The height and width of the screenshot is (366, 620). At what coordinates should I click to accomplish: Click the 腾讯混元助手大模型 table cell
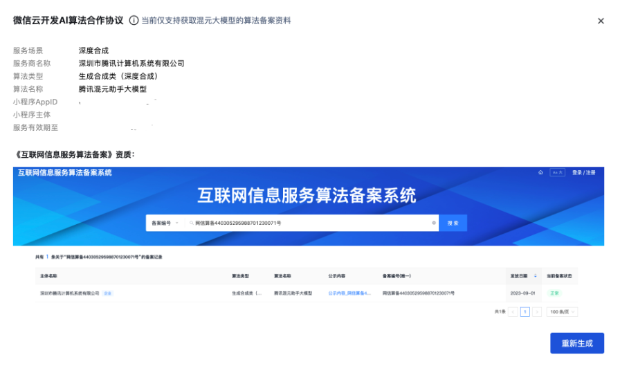click(293, 293)
